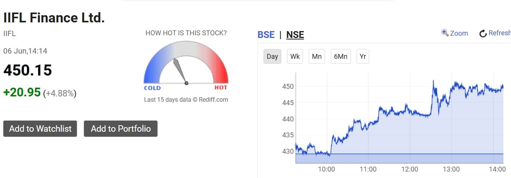
Task: Click the Refresh circular arrow icon
Action: pos(483,33)
